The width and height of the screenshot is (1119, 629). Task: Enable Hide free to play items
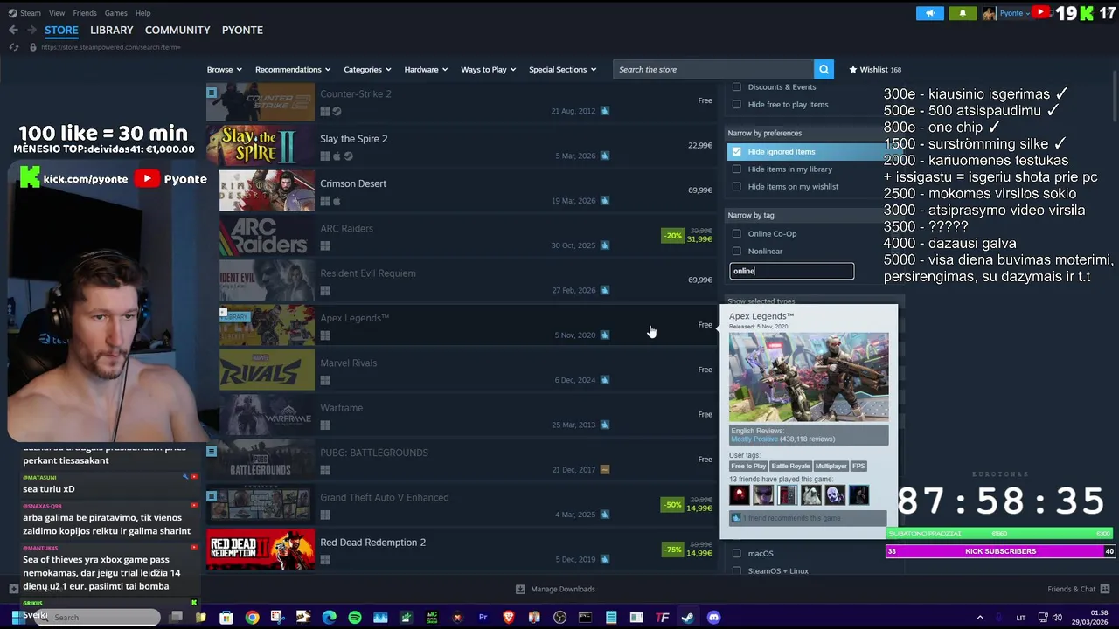[x=736, y=104]
